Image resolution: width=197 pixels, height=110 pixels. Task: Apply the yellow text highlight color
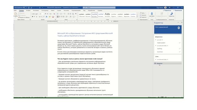(x=50, y=16)
